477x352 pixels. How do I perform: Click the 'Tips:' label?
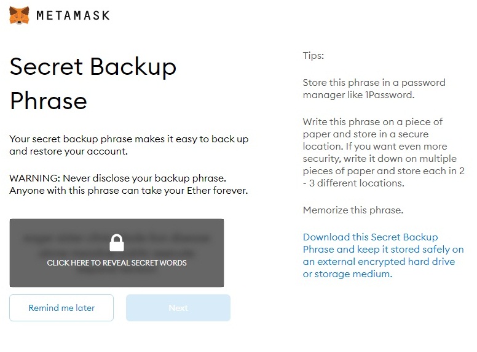point(313,56)
